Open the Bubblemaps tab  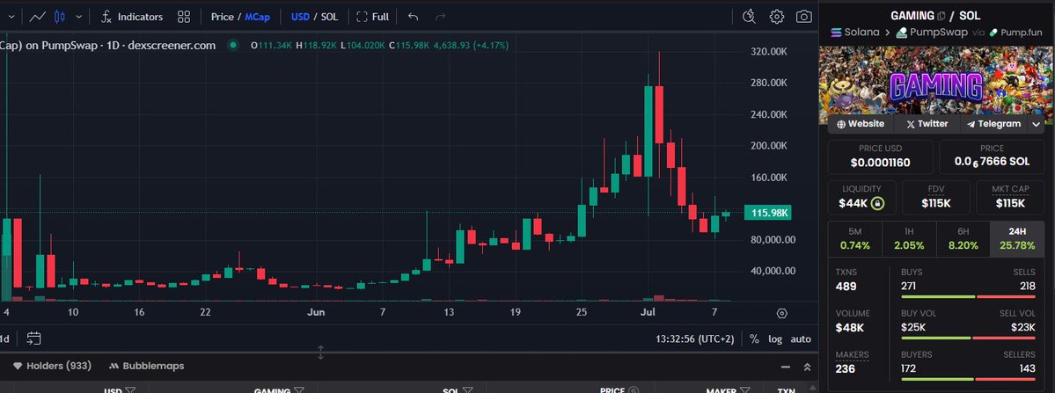(146, 366)
